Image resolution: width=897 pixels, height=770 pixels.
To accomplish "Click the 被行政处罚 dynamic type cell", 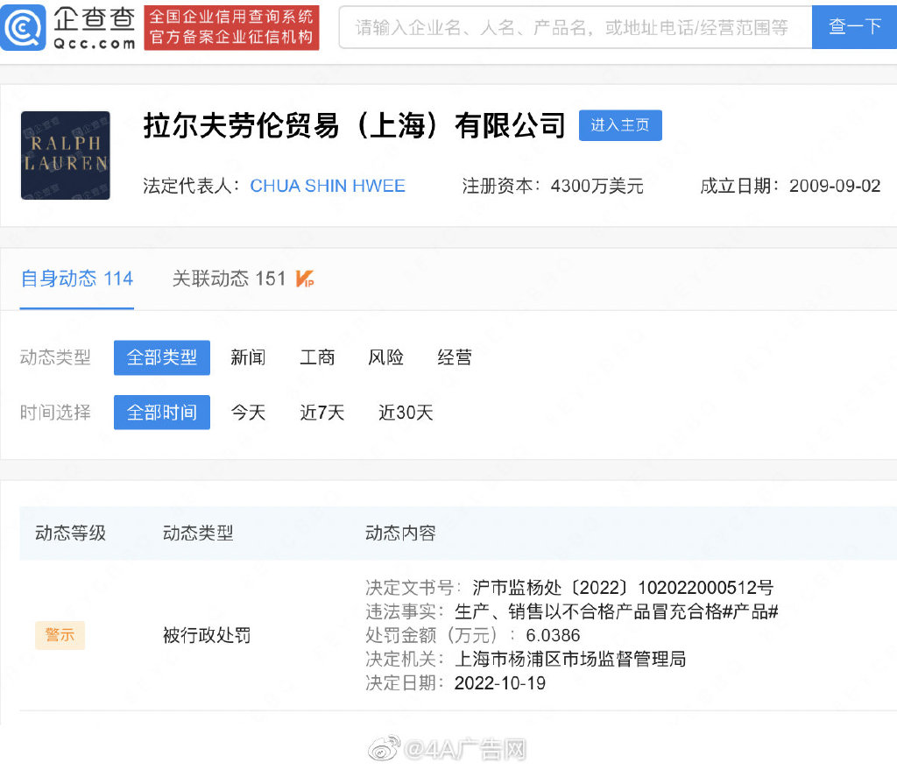I will (x=207, y=635).
